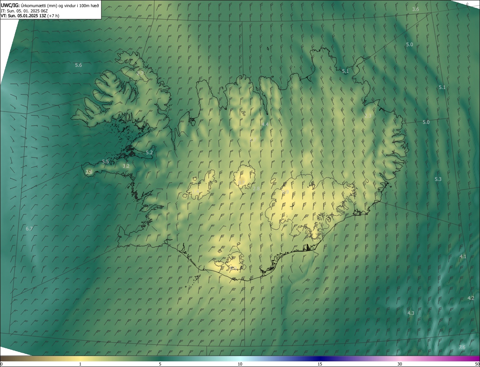Image resolution: width=480 pixels, height=367 pixels.
Task: Click the 5.5 value label near Snæfellsnes
Action: 105,162
